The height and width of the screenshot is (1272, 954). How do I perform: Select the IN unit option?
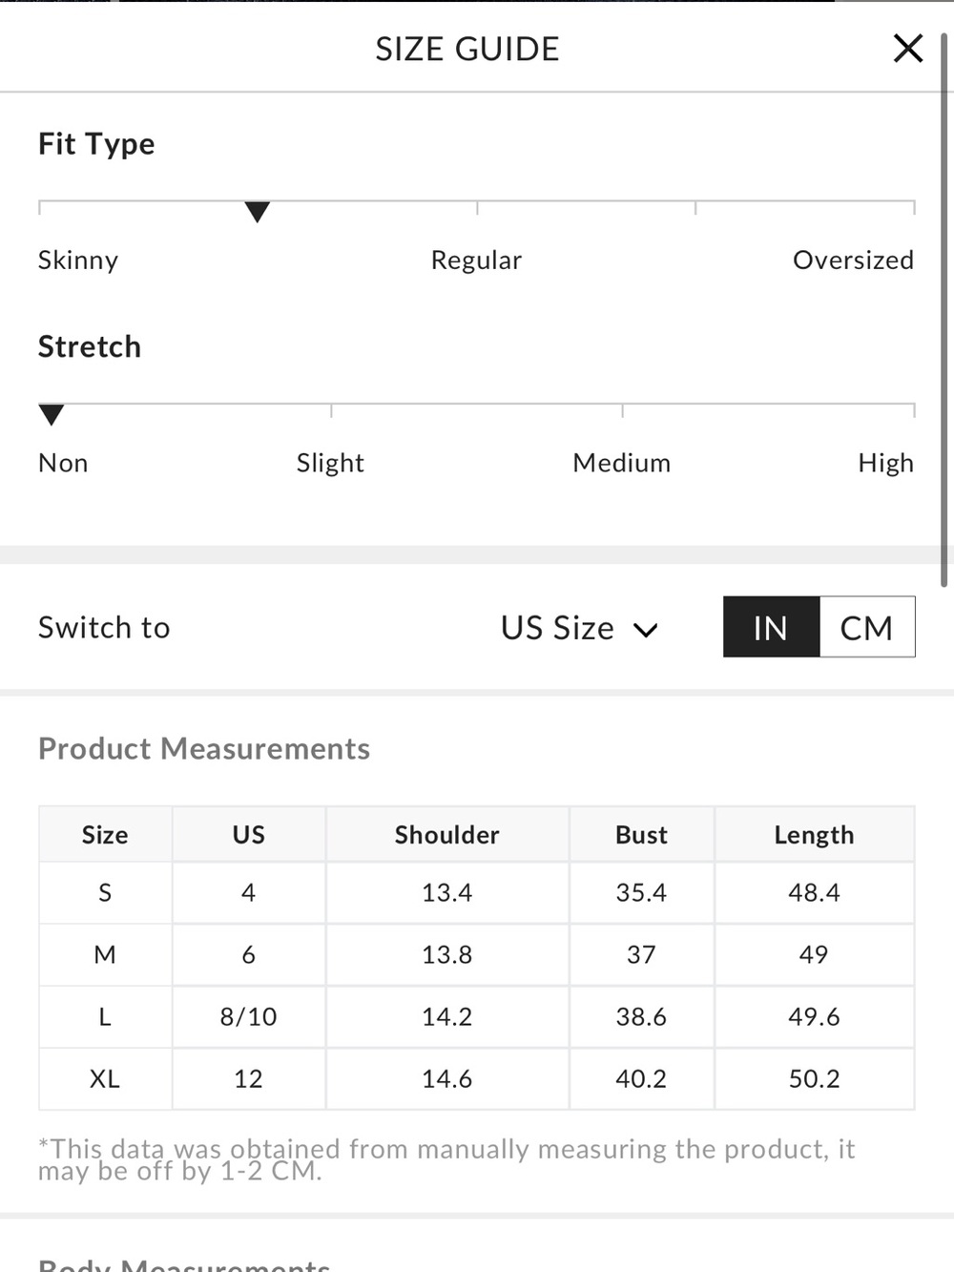[771, 627]
